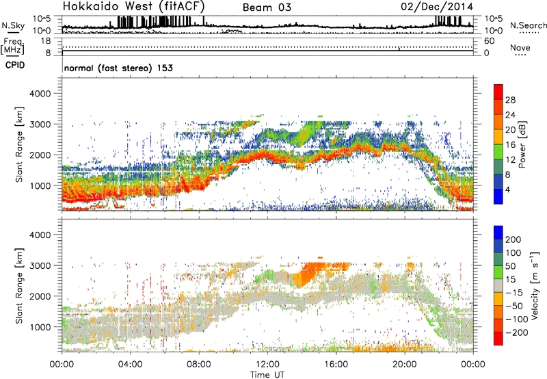Viewport: 547px width, 379px height.
Task: Pick the red segment of power colorbar
Action: click(498, 92)
